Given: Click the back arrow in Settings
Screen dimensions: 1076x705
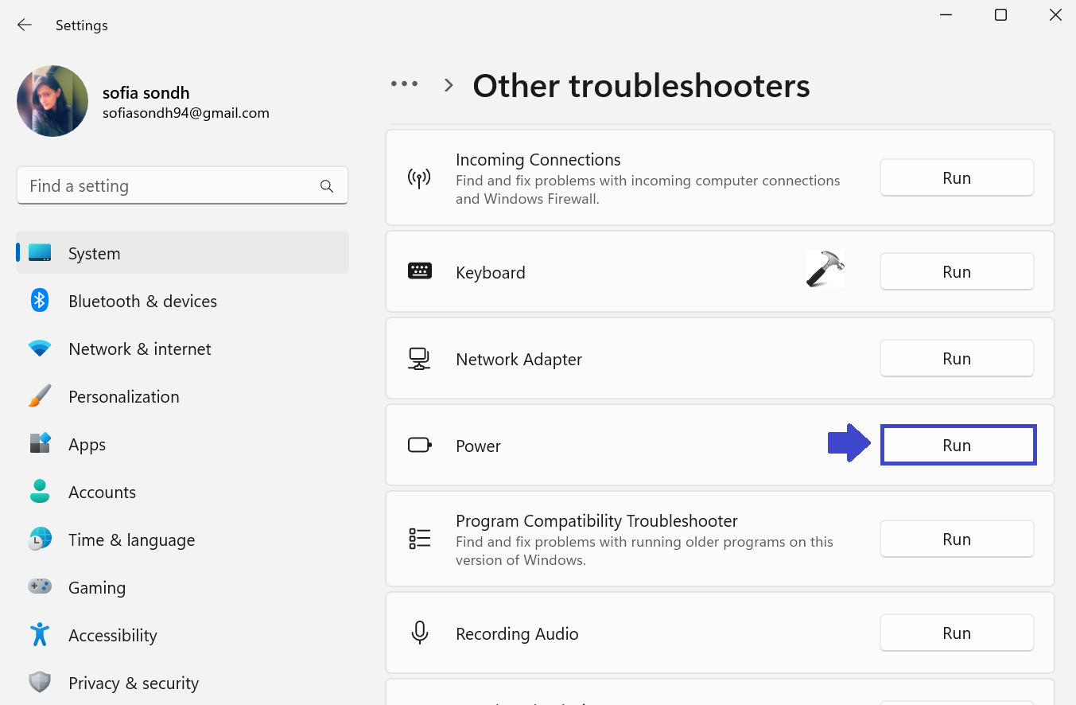Looking at the screenshot, I should click(x=25, y=25).
